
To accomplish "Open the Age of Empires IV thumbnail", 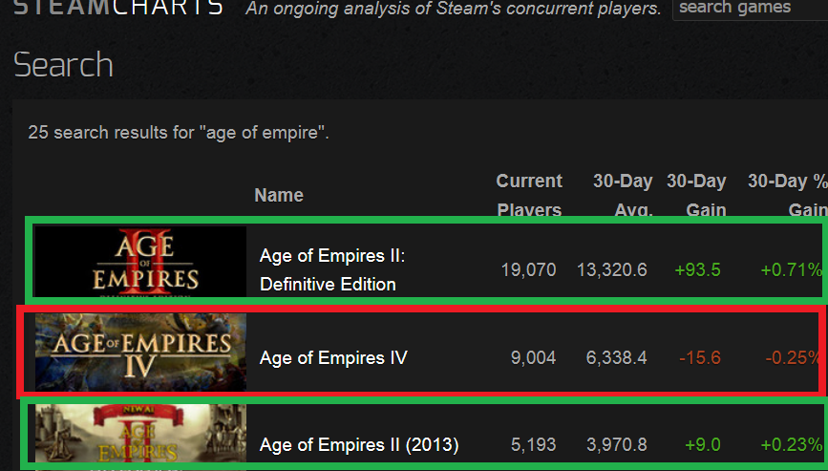I will tap(140, 353).
